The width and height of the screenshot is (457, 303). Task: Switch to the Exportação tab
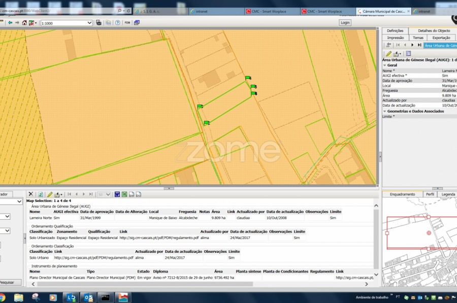point(441,38)
